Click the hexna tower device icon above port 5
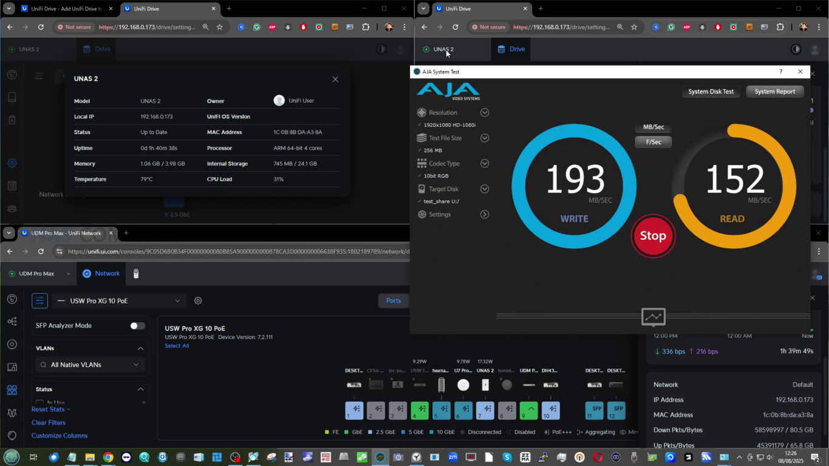Image resolution: width=829 pixels, height=466 pixels. 442,385
